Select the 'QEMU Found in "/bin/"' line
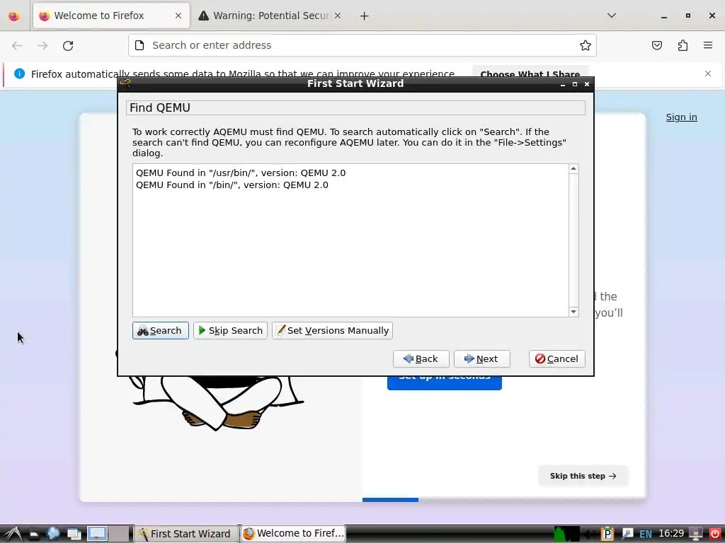Screen dimensions: 725x543 (x=232, y=185)
